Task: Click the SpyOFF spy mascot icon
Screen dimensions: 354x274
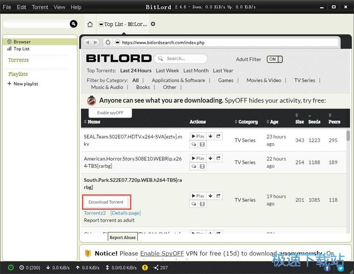Action: tap(92, 101)
